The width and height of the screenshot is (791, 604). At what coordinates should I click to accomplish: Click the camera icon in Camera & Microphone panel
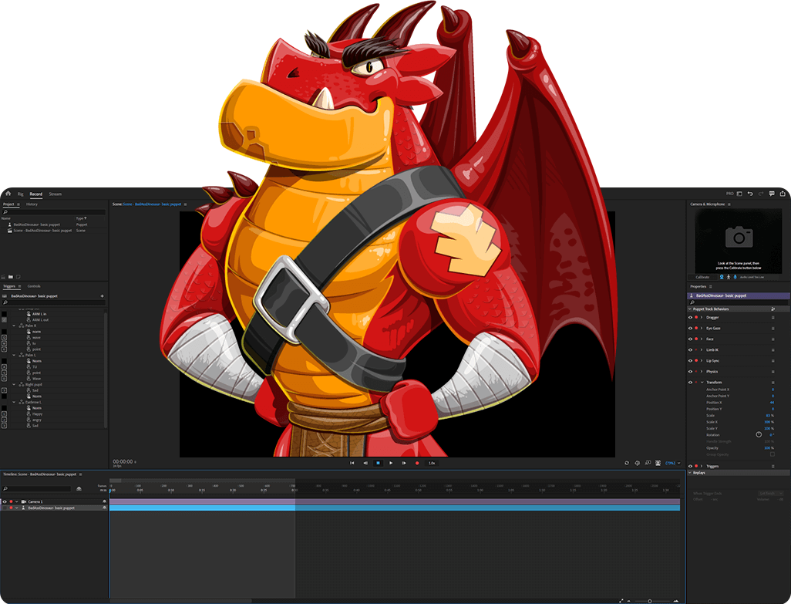coord(739,237)
